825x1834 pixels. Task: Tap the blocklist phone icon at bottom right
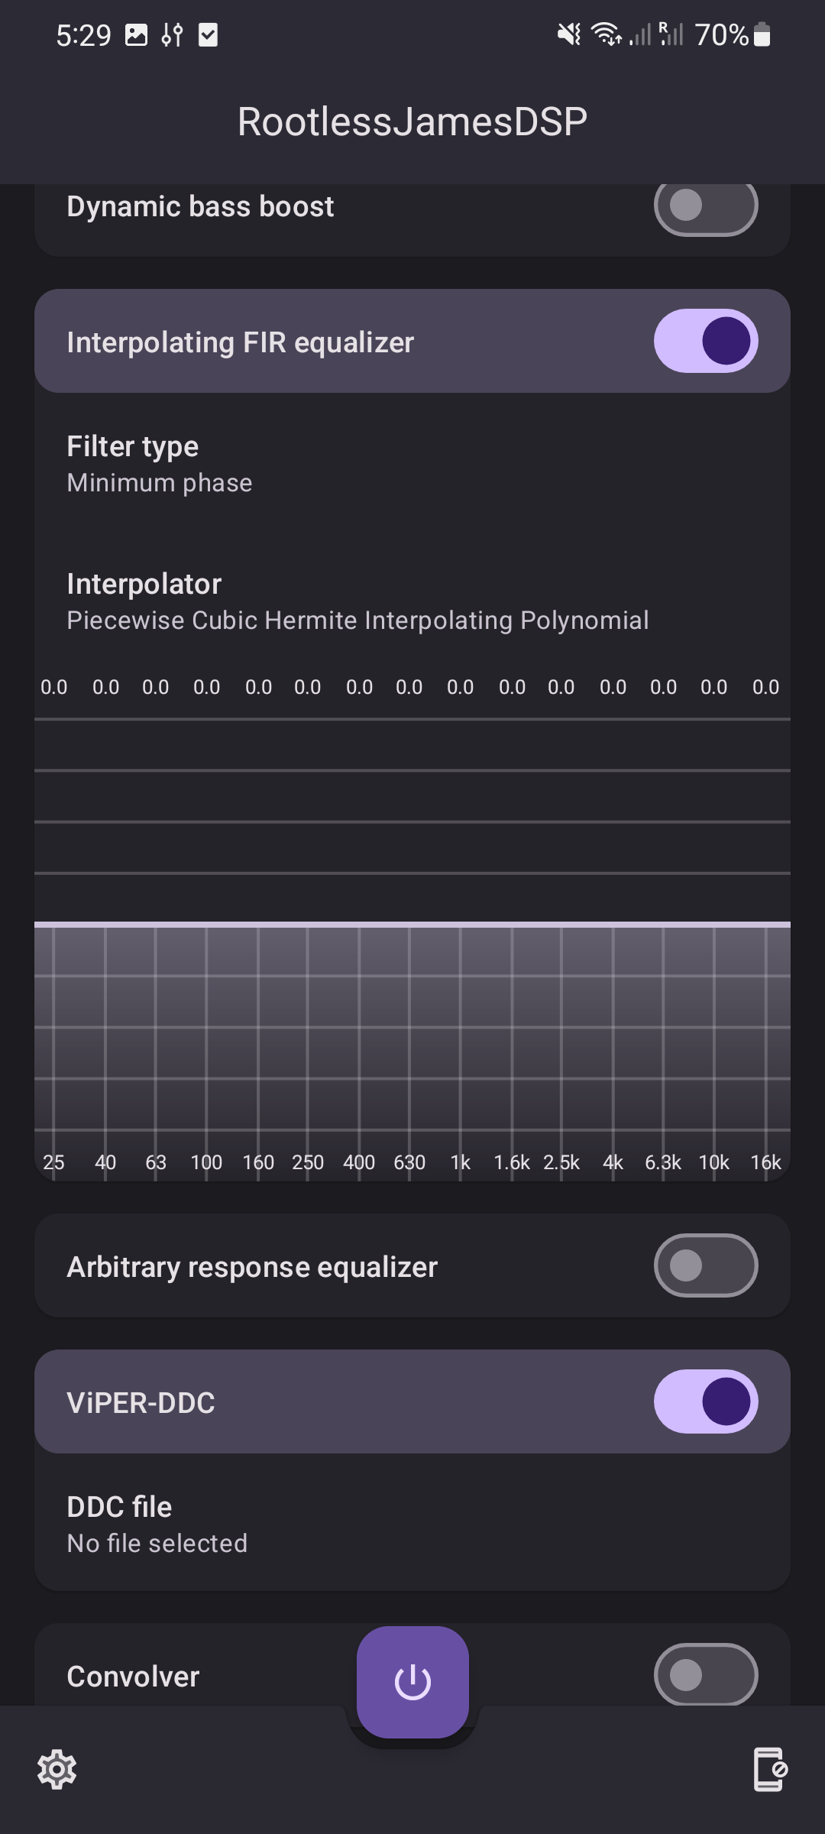coord(770,1769)
